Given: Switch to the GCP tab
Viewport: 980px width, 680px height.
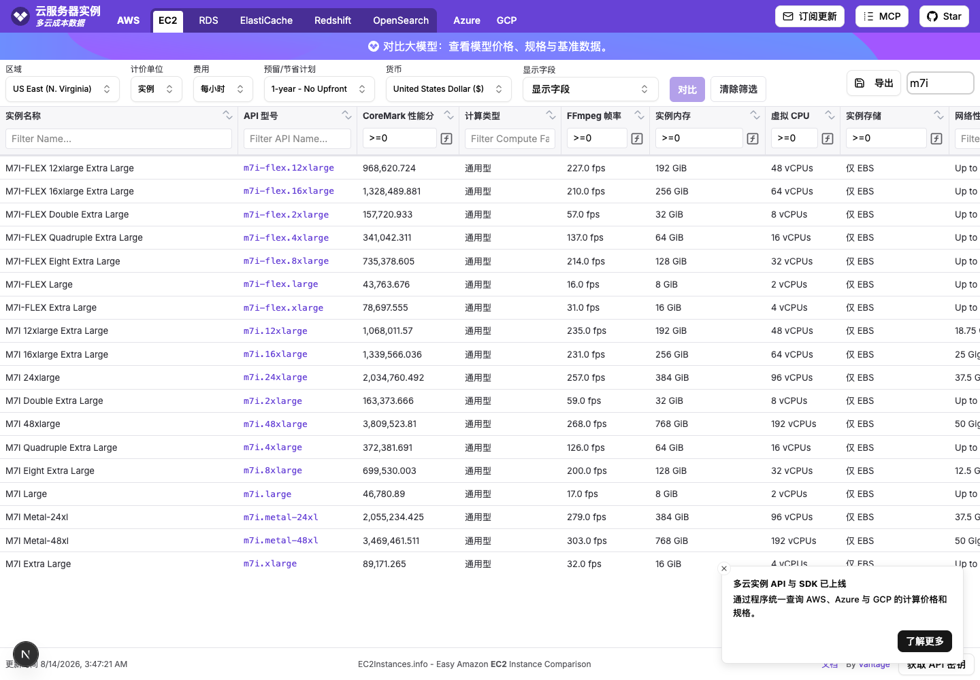Looking at the screenshot, I should (506, 20).
